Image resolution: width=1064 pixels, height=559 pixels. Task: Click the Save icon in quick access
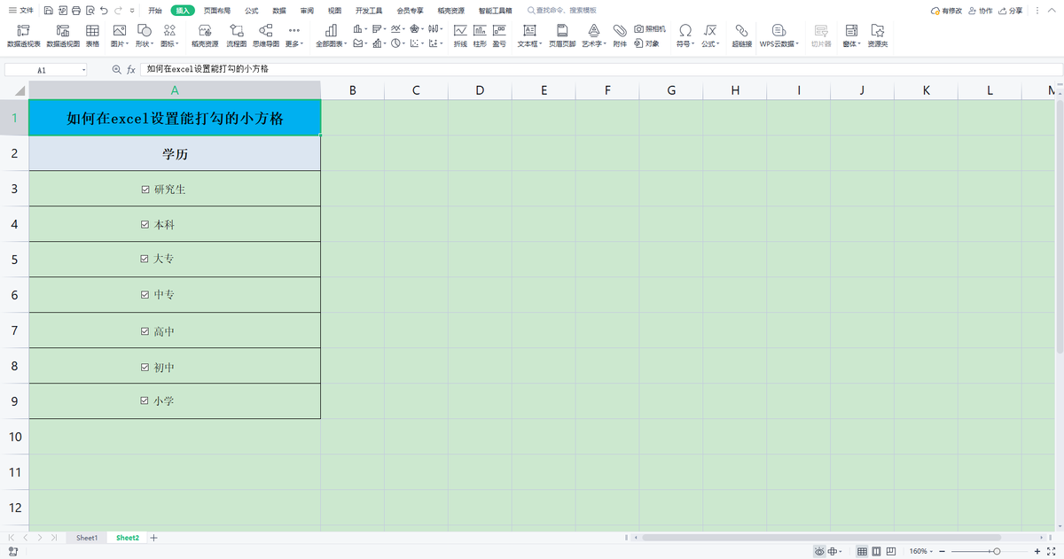pos(48,11)
